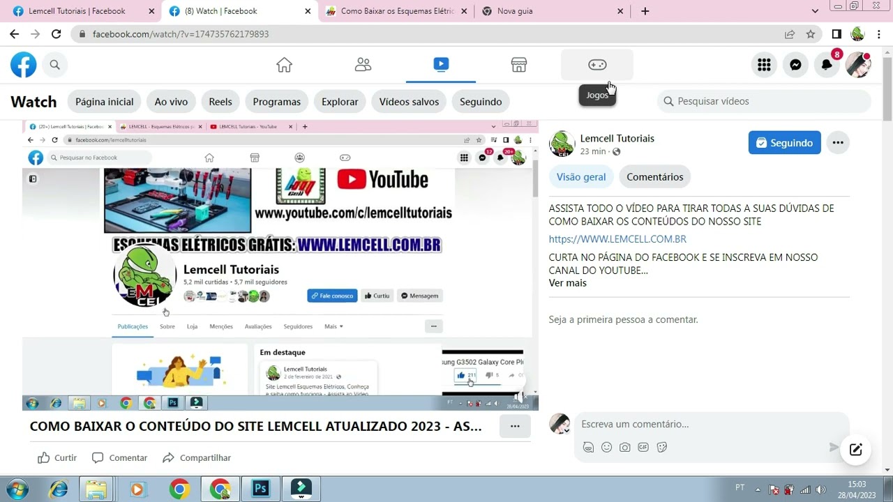Open Windows Explorer folder in taskbar
893x502 pixels.
[97, 489]
